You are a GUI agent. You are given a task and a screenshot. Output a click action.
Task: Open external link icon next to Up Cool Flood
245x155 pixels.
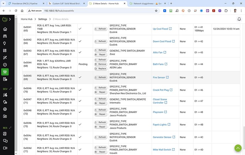coord(170,29)
